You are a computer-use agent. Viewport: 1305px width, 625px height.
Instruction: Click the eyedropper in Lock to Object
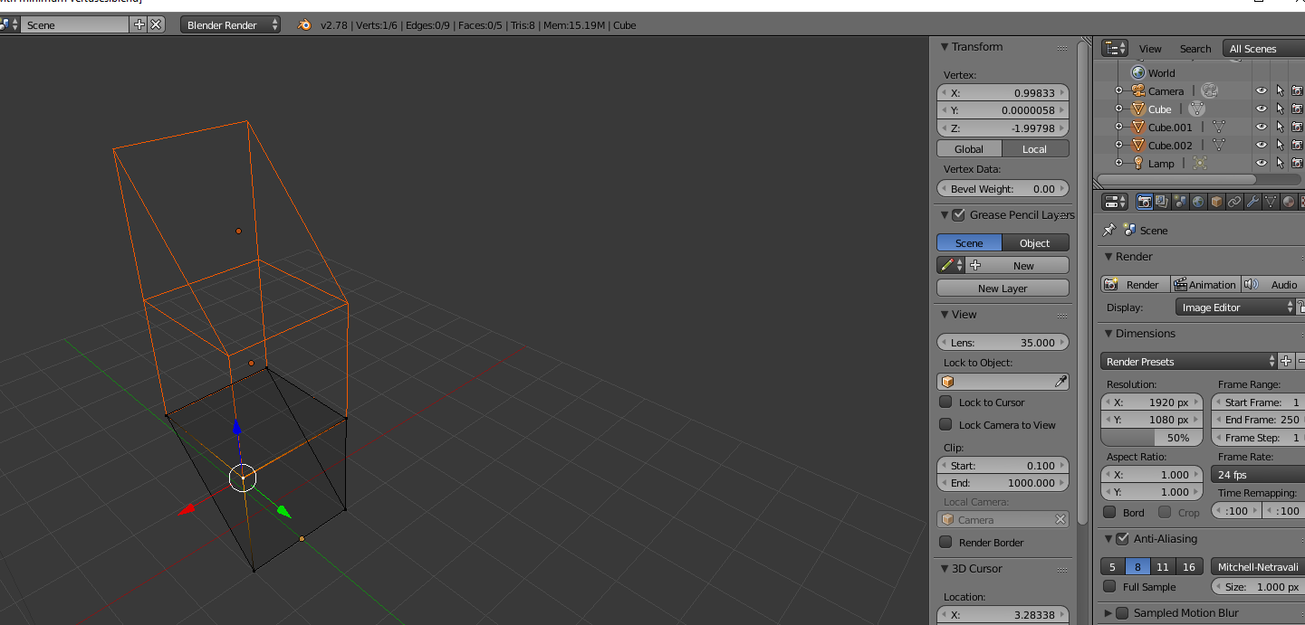[1060, 382]
